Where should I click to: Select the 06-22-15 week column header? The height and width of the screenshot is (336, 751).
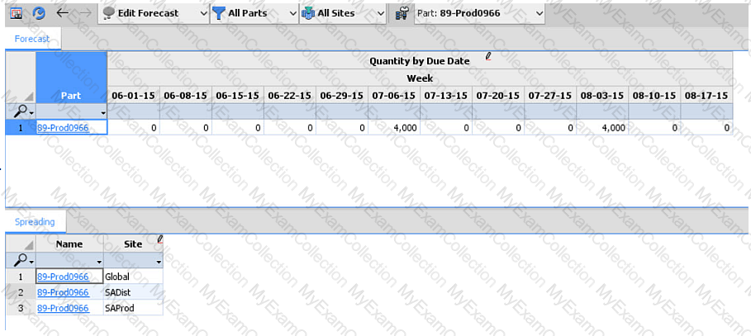(290, 95)
